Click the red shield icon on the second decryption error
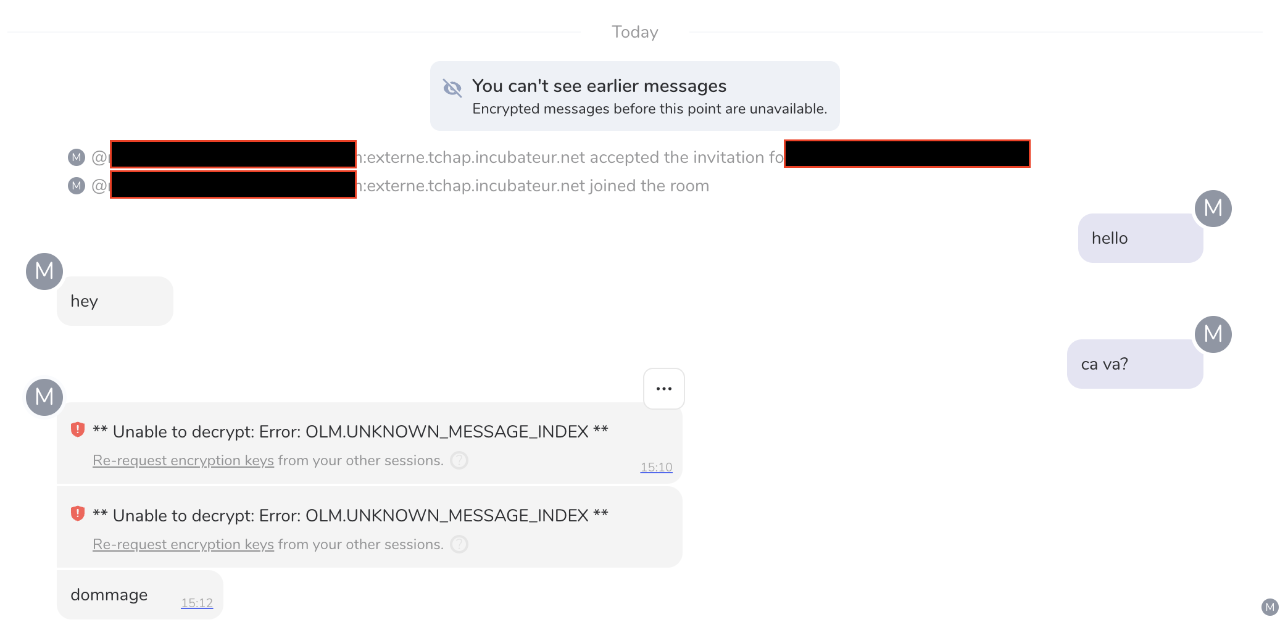Screen dimensions: 1280x638 coord(78,514)
